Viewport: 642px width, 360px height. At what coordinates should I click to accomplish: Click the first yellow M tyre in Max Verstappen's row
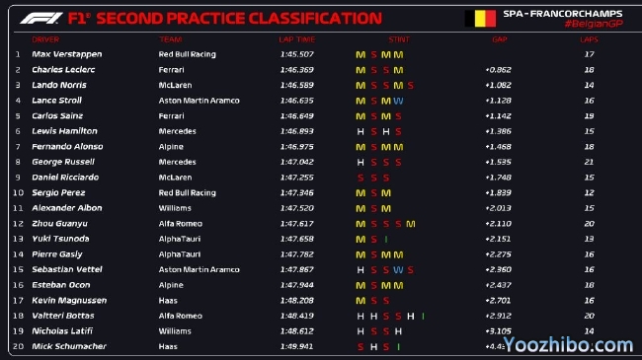click(x=361, y=54)
